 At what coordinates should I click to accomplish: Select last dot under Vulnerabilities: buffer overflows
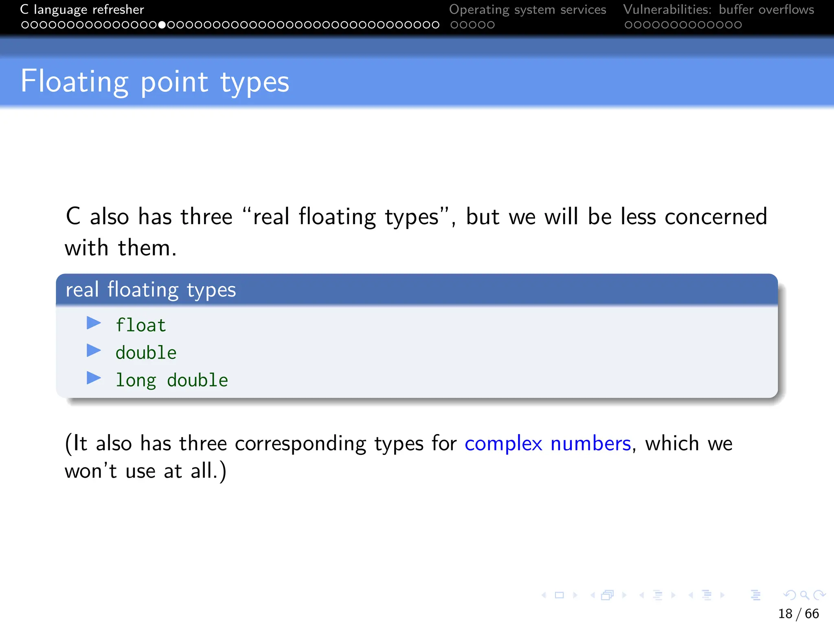coord(738,25)
